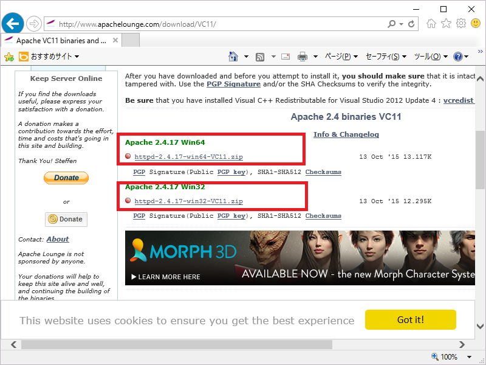486x365 pixels.
Task: Click the scroll down arrow
Action: [480, 326]
